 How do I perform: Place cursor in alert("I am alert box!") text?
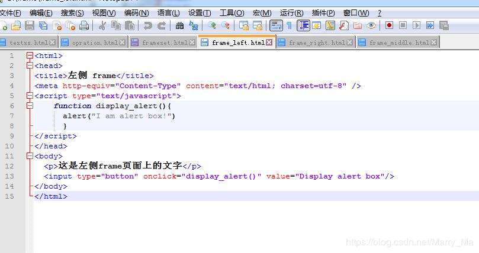click(119, 116)
